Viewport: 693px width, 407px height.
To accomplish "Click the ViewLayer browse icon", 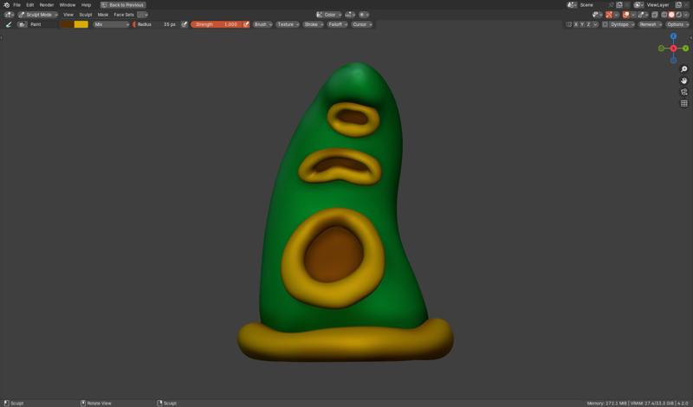I will point(638,5).
